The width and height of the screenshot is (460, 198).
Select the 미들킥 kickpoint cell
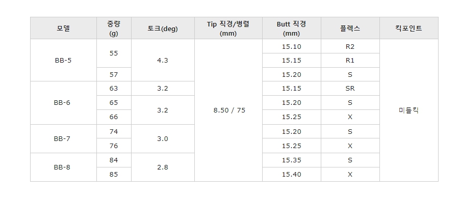coord(409,110)
